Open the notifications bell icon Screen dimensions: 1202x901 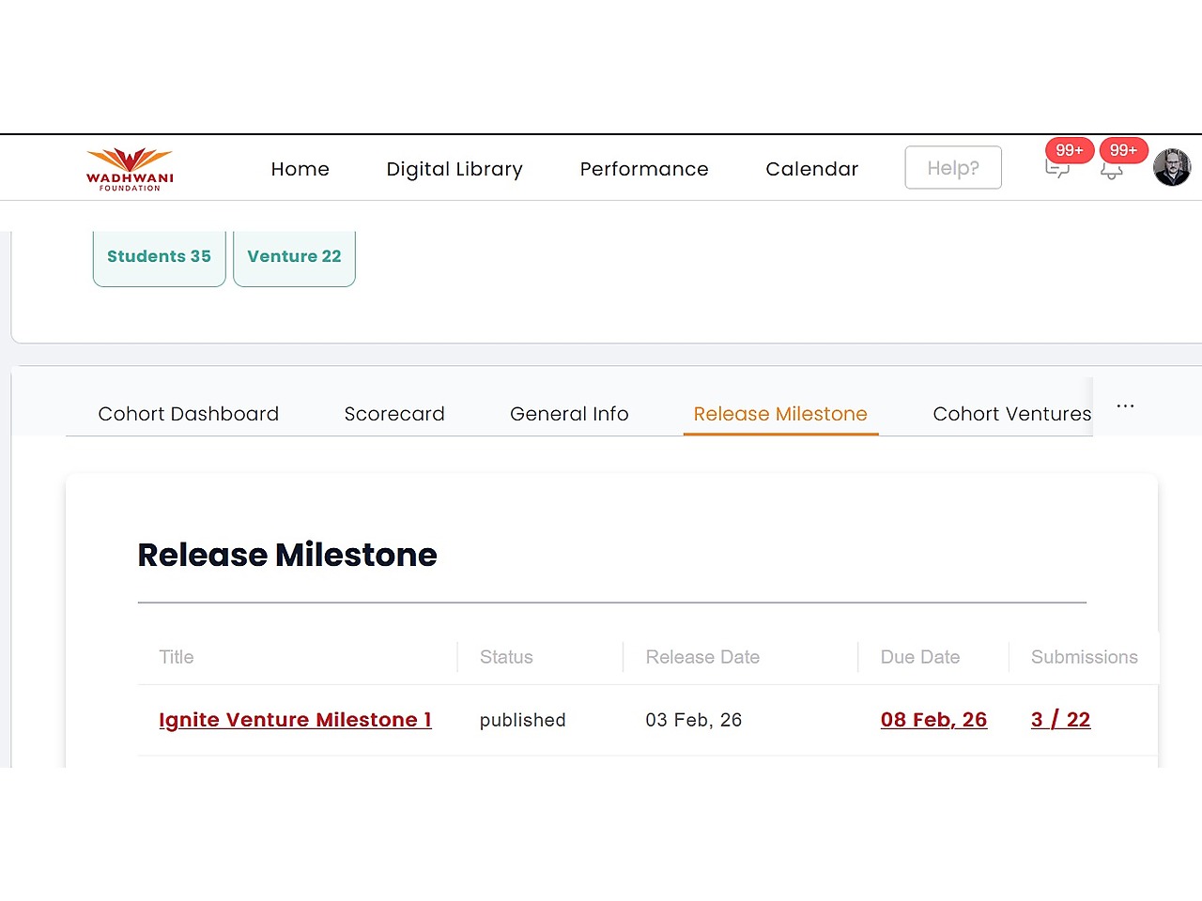pos(1112,170)
